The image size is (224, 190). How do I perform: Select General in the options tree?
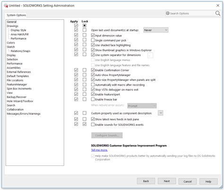[12, 22]
